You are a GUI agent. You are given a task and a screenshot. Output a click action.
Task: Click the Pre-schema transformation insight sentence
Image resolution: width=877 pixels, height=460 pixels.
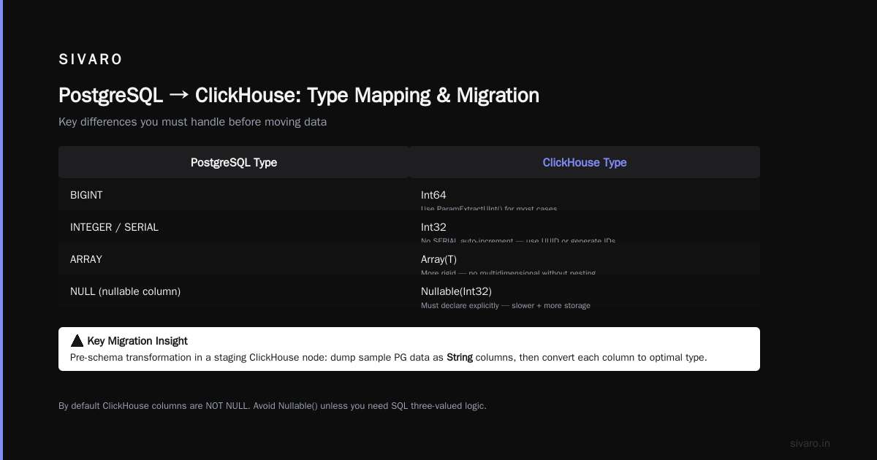coord(389,357)
